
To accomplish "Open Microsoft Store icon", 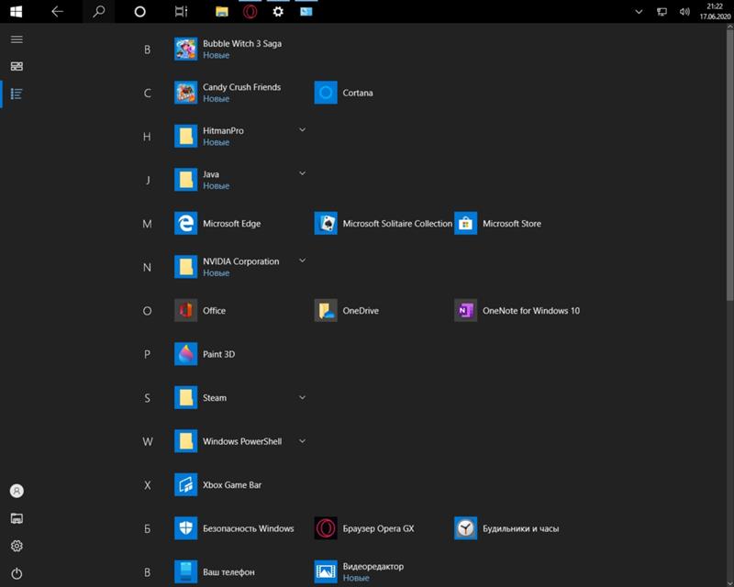I will tap(466, 223).
